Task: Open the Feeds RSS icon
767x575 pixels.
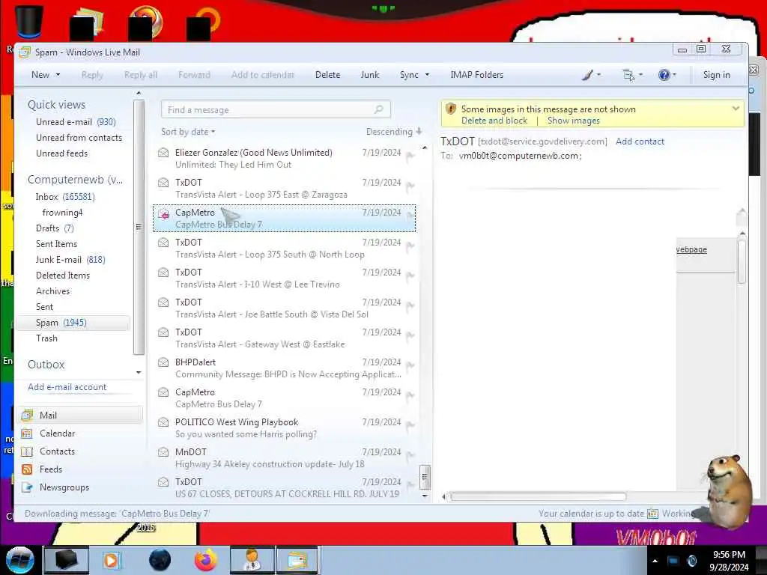Action: point(27,469)
